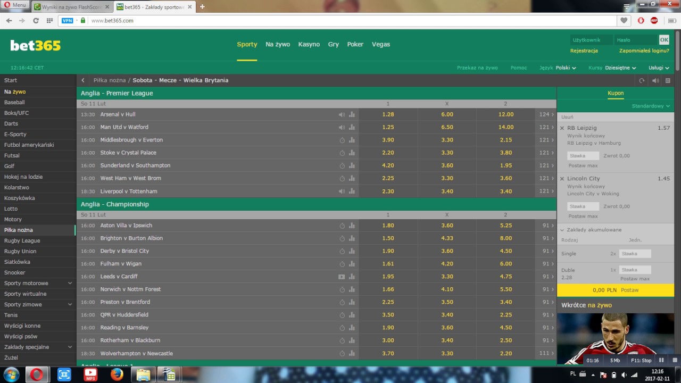The height and width of the screenshot is (383, 681).
Task: Click the browser reload button
Action: [x=36, y=21]
